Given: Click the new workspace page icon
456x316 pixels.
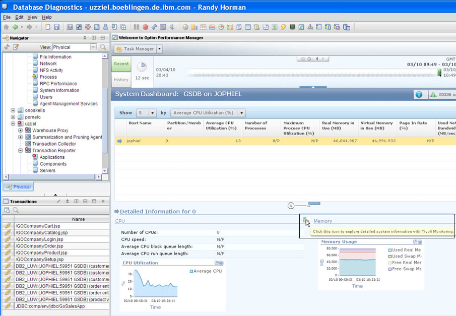Looking at the screenshot, I should (47, 27).
